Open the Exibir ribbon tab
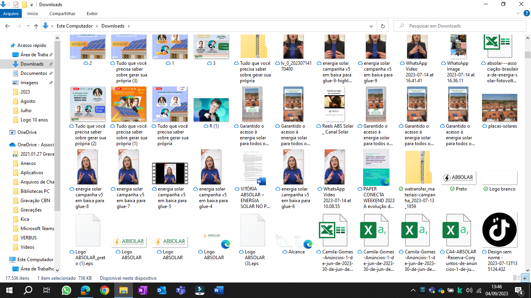 tap(92, 14)
